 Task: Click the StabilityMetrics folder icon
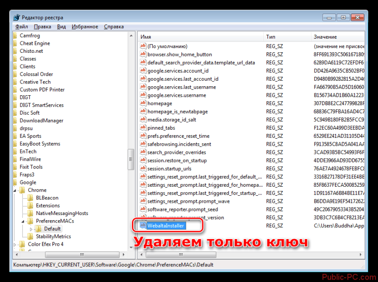click(x=30, y=236)
